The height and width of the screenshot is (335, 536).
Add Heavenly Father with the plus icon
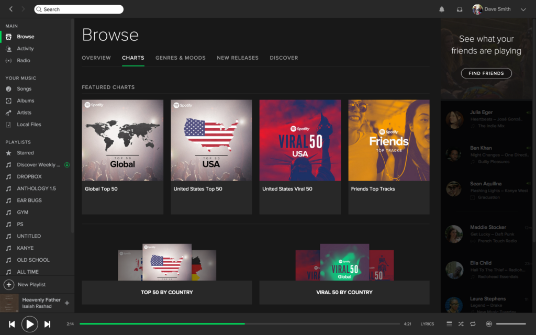tap(67, 303)
